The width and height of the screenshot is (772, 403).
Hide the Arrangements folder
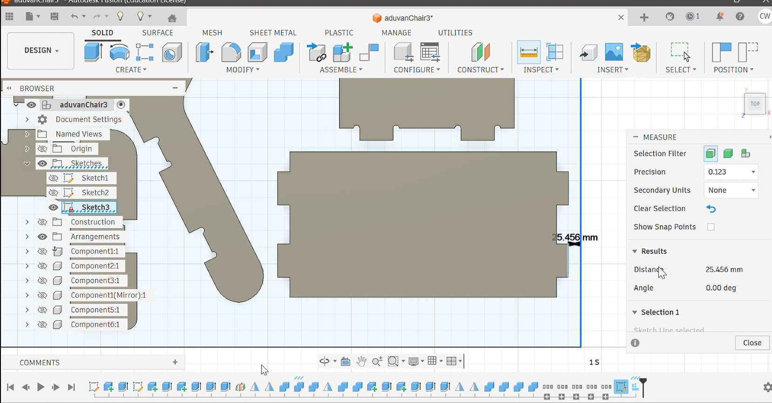click(42, 237)
